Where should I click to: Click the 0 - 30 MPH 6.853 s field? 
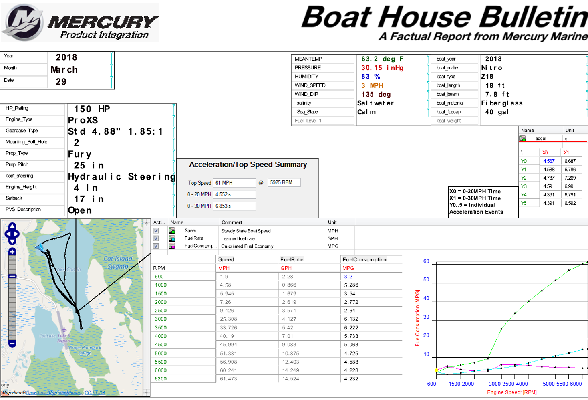pos(234,206)
